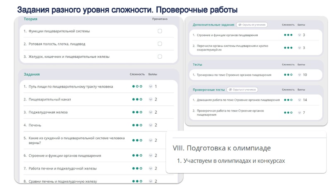Viewport: 331px width, 186px height.
Task: Open chevron for 'Работа печени и поджелудочной железы'
Action: (x=151, y=168)
